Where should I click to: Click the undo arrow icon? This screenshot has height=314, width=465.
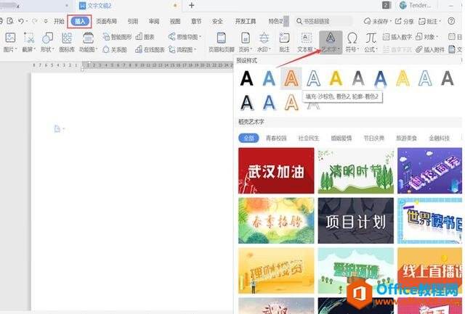click(21, 21)
